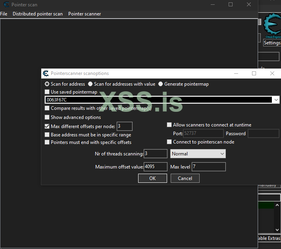The width and height of the screenshot is (281, 249).
Task: Choose the Generate pointermap option
Action: click(x=161, y=84)
